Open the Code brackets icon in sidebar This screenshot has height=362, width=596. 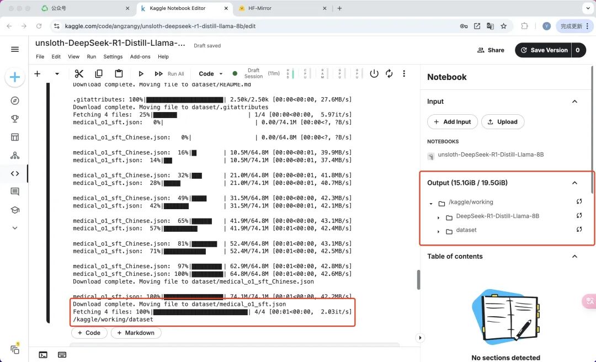(x=15, y=173)
